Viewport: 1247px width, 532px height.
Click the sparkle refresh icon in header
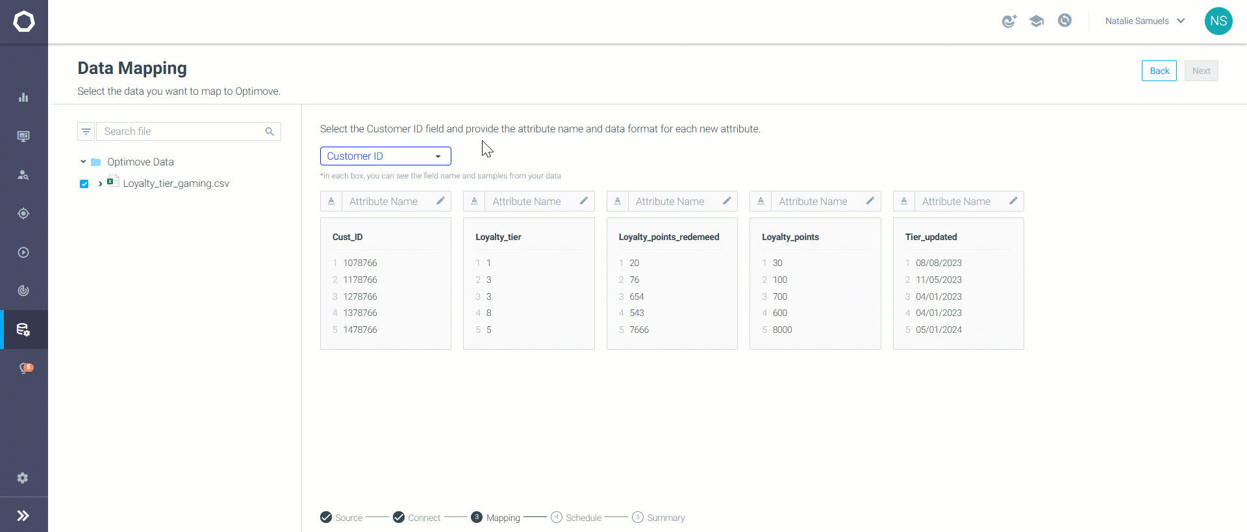click(x=1009, y=21)
